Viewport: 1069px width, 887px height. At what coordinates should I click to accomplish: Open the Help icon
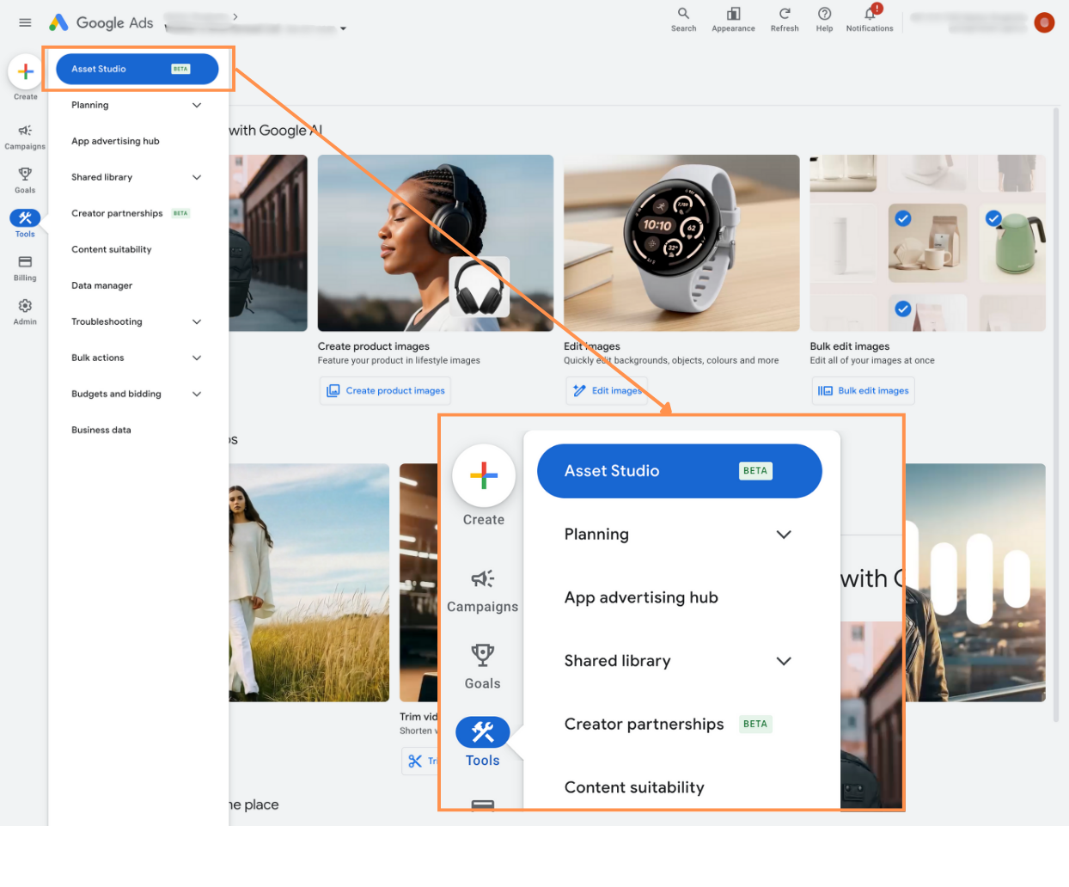[x=824, y=20]
